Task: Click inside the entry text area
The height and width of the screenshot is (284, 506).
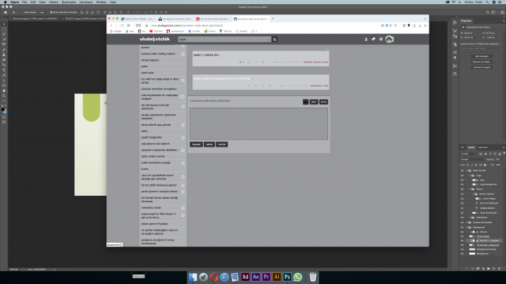Action: tap(259, 124)
